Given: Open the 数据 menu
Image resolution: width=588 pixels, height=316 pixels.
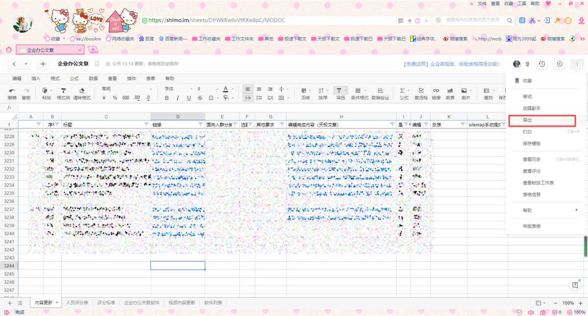Looking at the screenshot, I should pyautogui.click(x=93, y=78).
